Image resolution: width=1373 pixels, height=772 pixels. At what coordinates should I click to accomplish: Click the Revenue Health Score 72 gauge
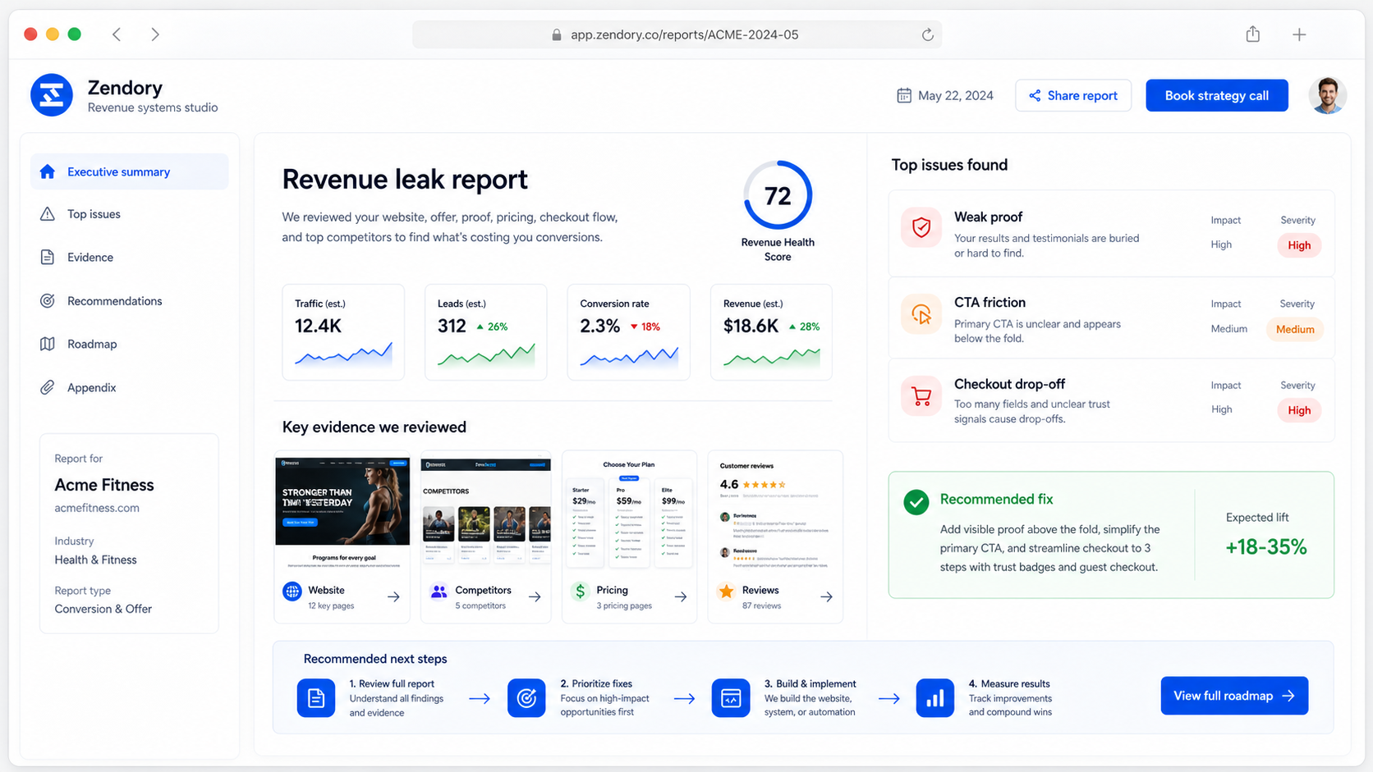click(x=778, y=195)
